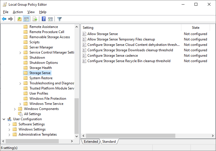Click folder icon of Remote Assistance
This screenshot has width=216, height=151.
pos(25,26)
